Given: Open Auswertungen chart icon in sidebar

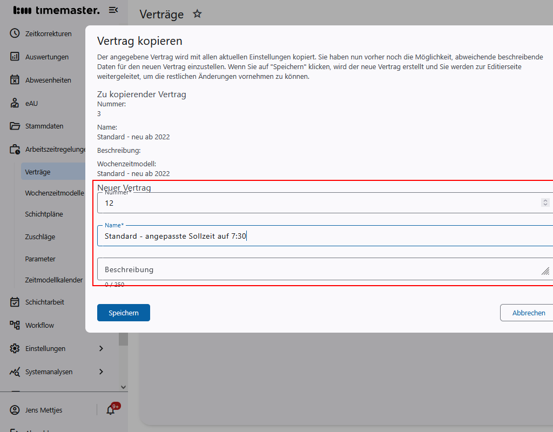Looking at the screenshot, I should (x=15, y=57).
